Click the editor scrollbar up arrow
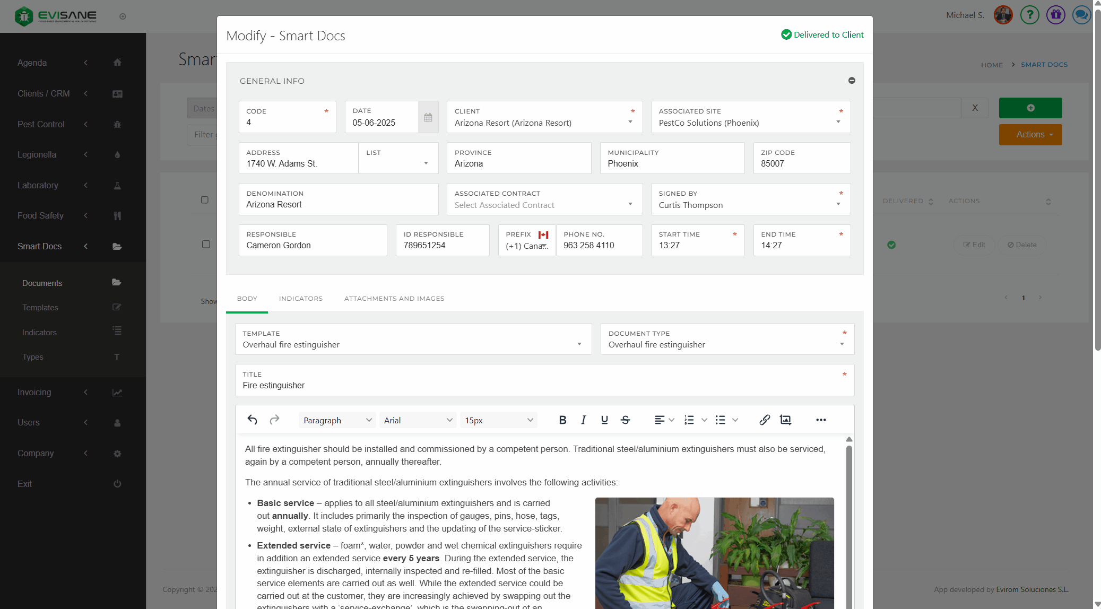The width and height of the screenshot is (1101, 609). point(849,439)
